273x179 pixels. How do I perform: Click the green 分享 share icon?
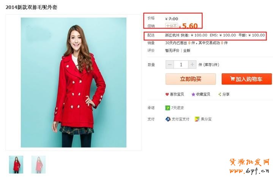click(220, 94)
